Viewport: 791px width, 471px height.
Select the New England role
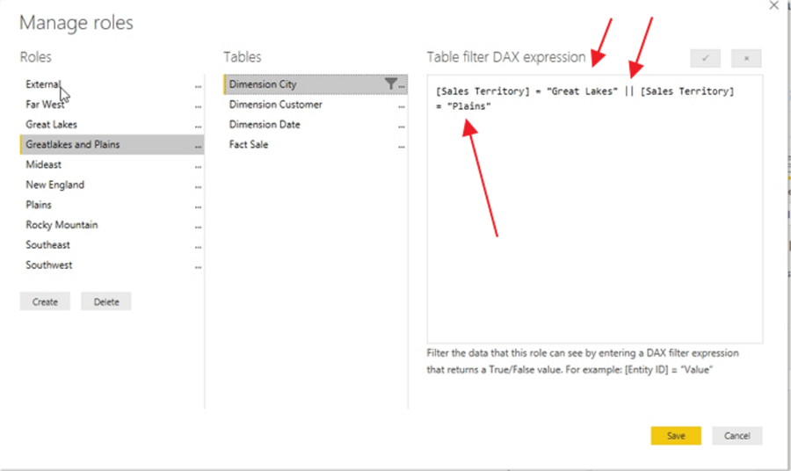[x=54, y=185]
